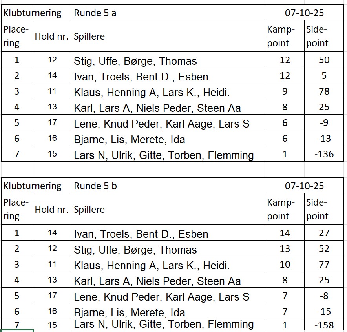Click the cell Karl, Lars A, Niels Peder, Steen Aa in Runde 5 b
The height and width of the screenshot is (332, 347).
[x=168, y=280]
